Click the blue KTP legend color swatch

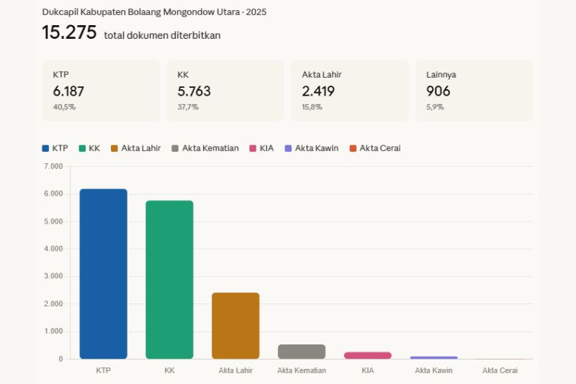(45, 148)
